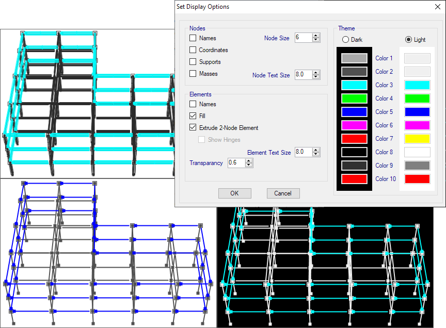Viewport: 446px width, 328px height.
Task: Select the Dark theme radio button
Action: 346,40
